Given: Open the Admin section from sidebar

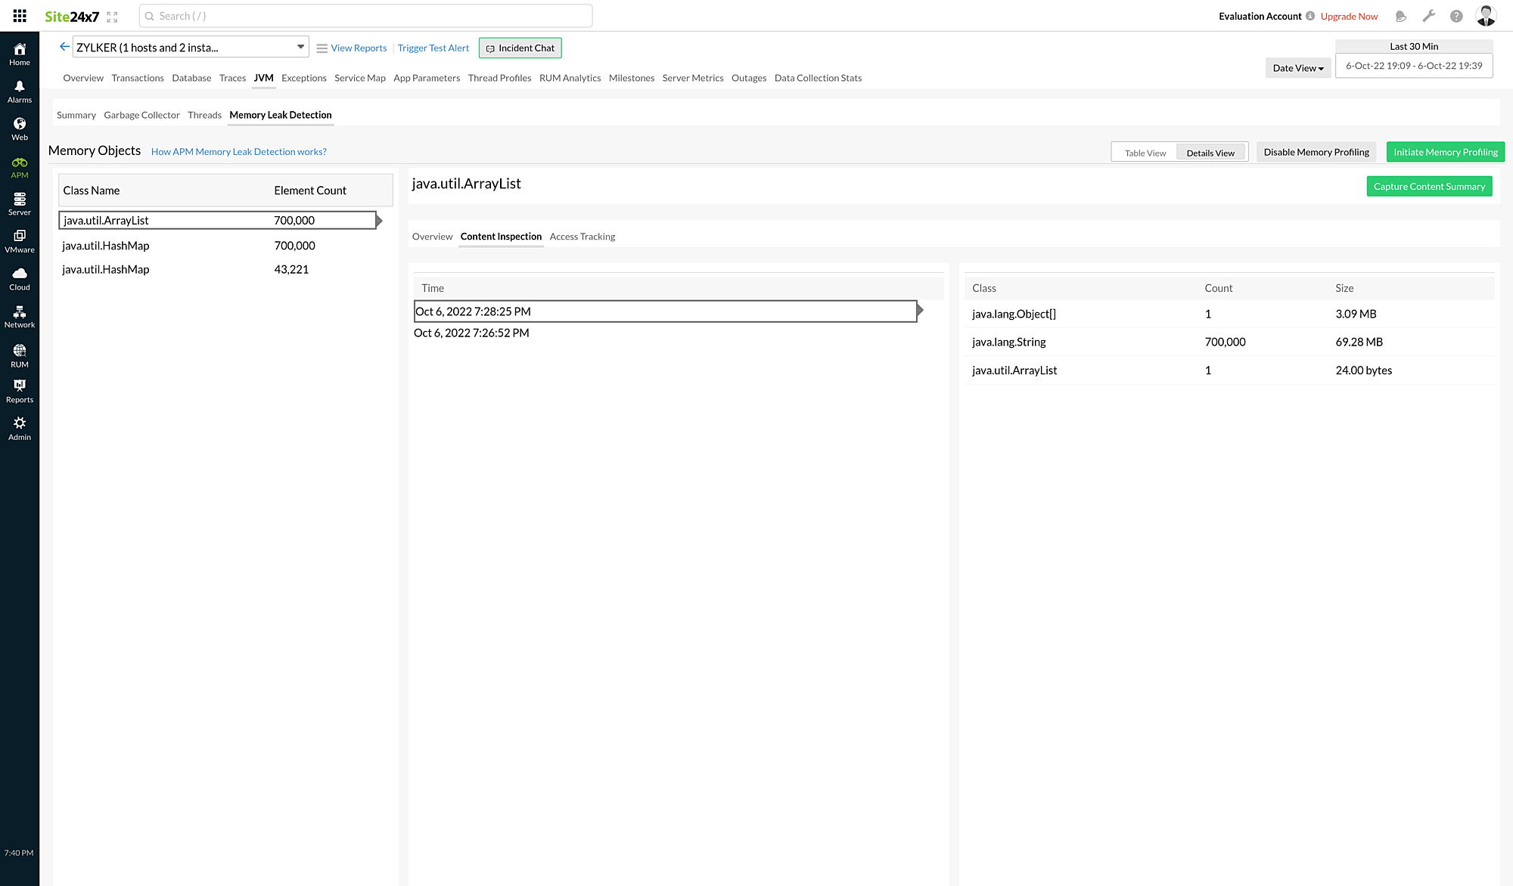Looking at the screenshot, I should (19, 427).
